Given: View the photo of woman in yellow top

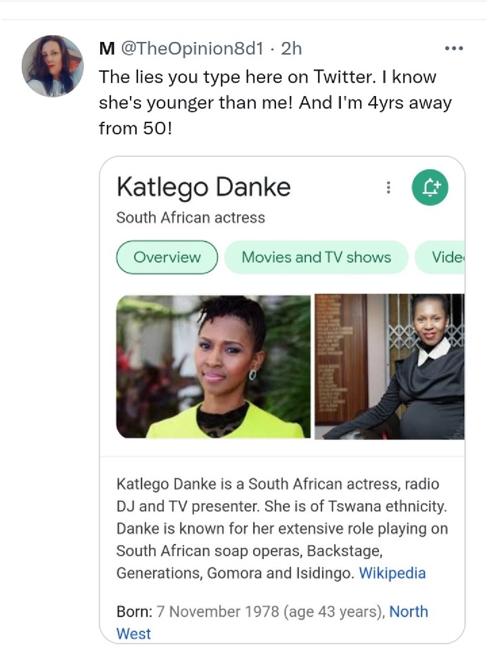Looking at the screenshot, I should (213, 366).
